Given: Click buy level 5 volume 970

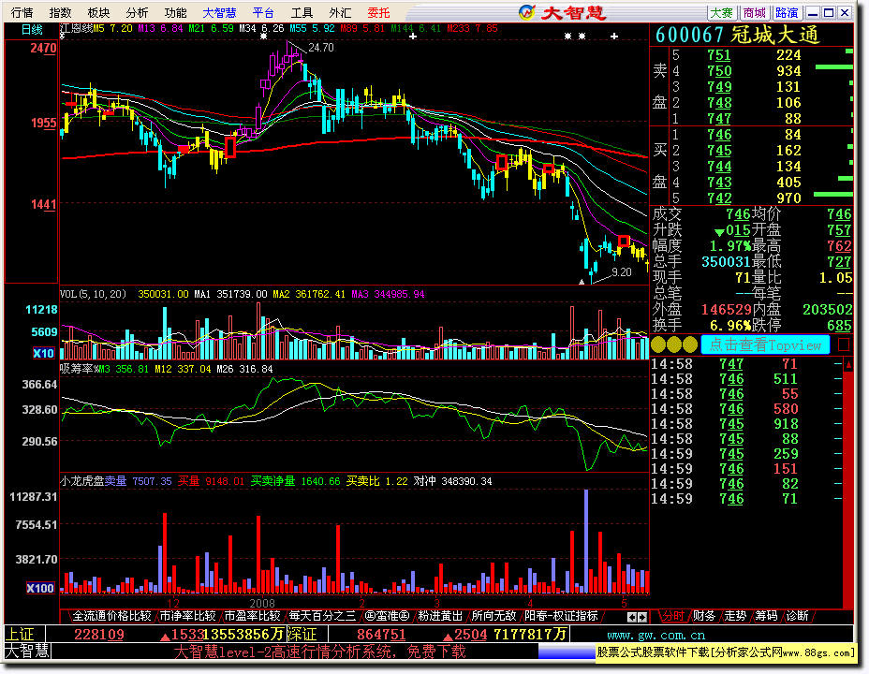Looking at the screenshot, I should click(x=788, y=198).
